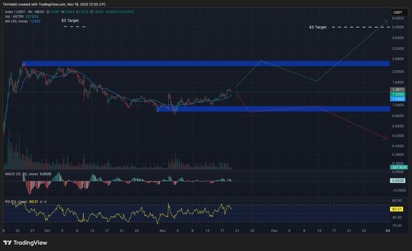Select the MACD indicator label

(21, 174)
